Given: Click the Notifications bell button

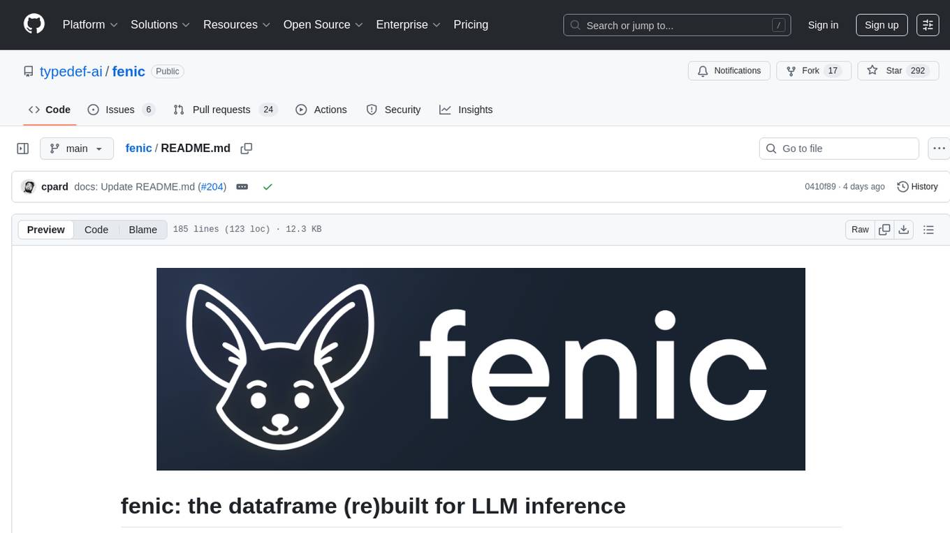Looking at the screenshot, I should (729, 71).
